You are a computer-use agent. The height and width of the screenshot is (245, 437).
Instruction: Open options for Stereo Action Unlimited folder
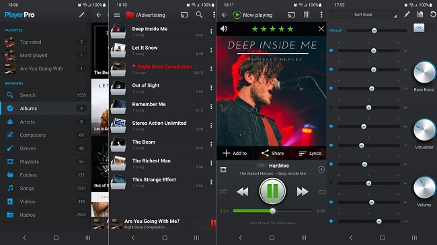pyautogui.click(x=211, y=126)
